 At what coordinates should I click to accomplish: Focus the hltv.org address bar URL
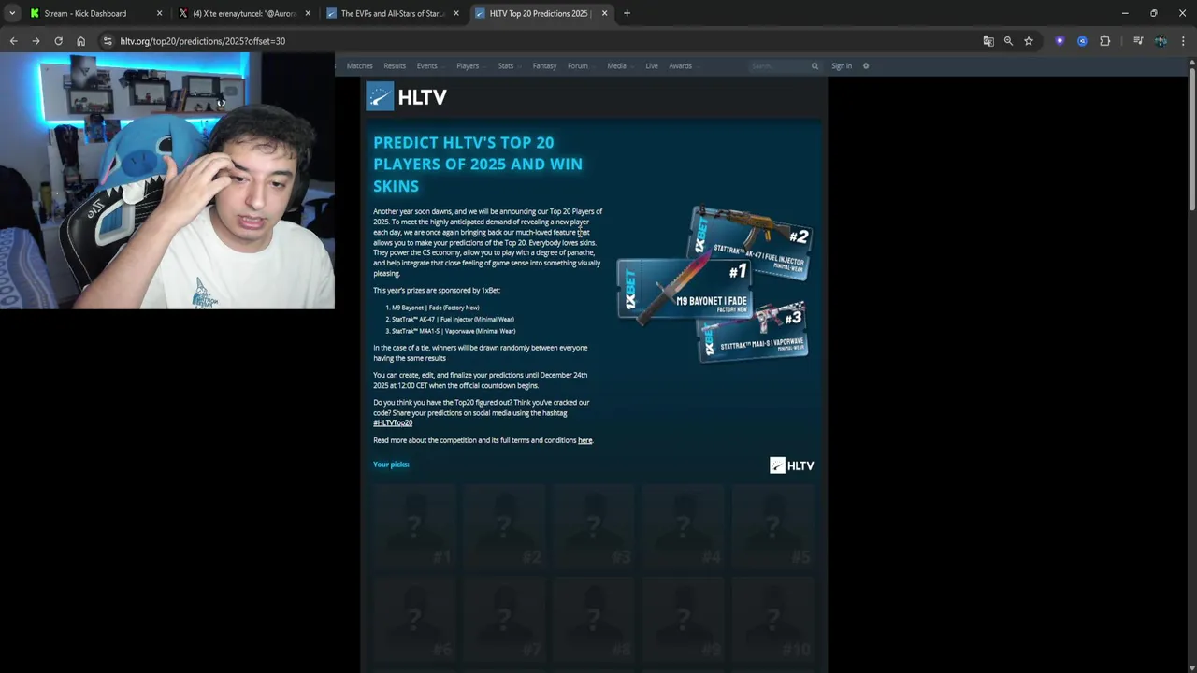203,41
